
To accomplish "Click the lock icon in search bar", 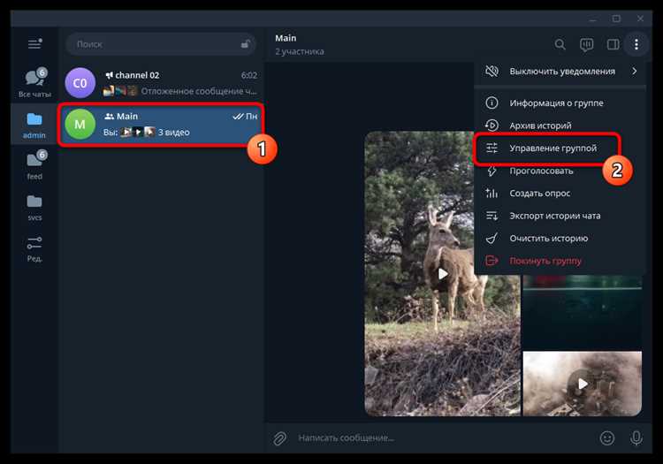I will point(245,44).
